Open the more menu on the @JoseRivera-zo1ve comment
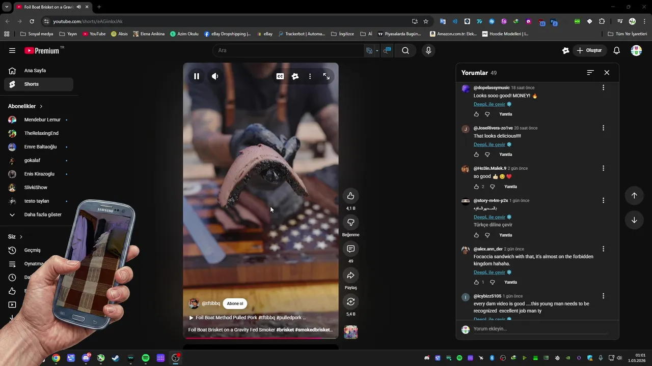The width and height of the screenshot is (652, 366). click(x=603, y=128)
